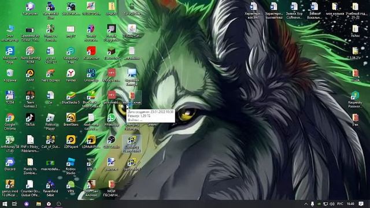
Task: Select the Ravenfield 64bit shortcut
Action: point(50,188)
